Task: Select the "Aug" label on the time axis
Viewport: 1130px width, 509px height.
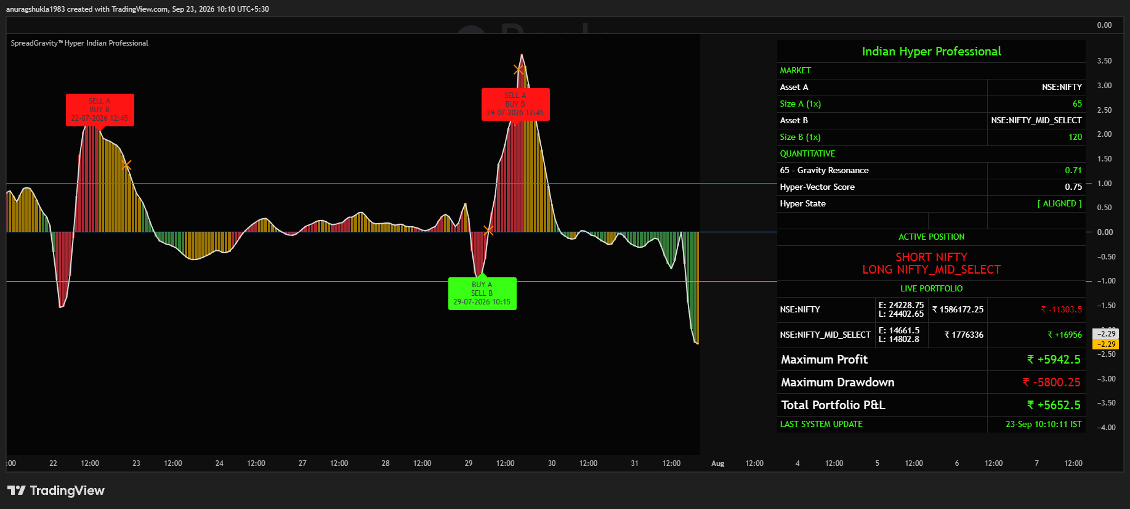Action: 718,463
